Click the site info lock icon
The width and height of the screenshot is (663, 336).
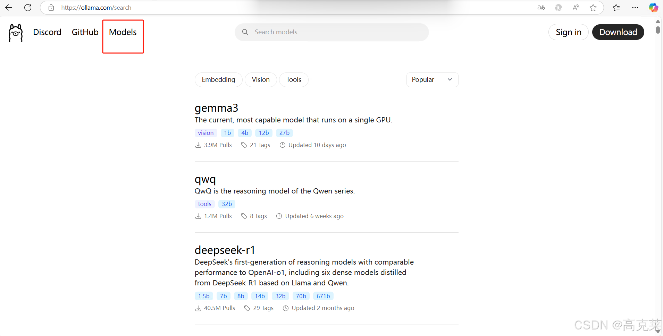(x=51, y=7)
